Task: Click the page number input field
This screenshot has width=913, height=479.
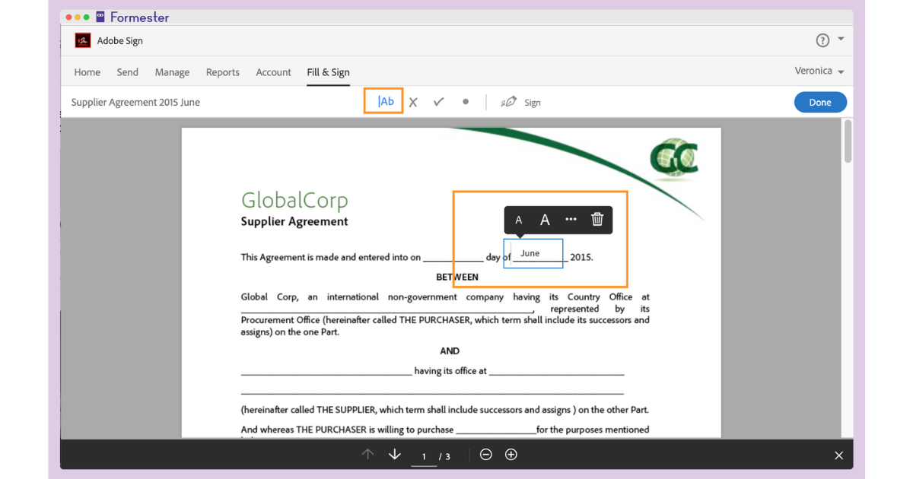Action: tap(424, 456)
